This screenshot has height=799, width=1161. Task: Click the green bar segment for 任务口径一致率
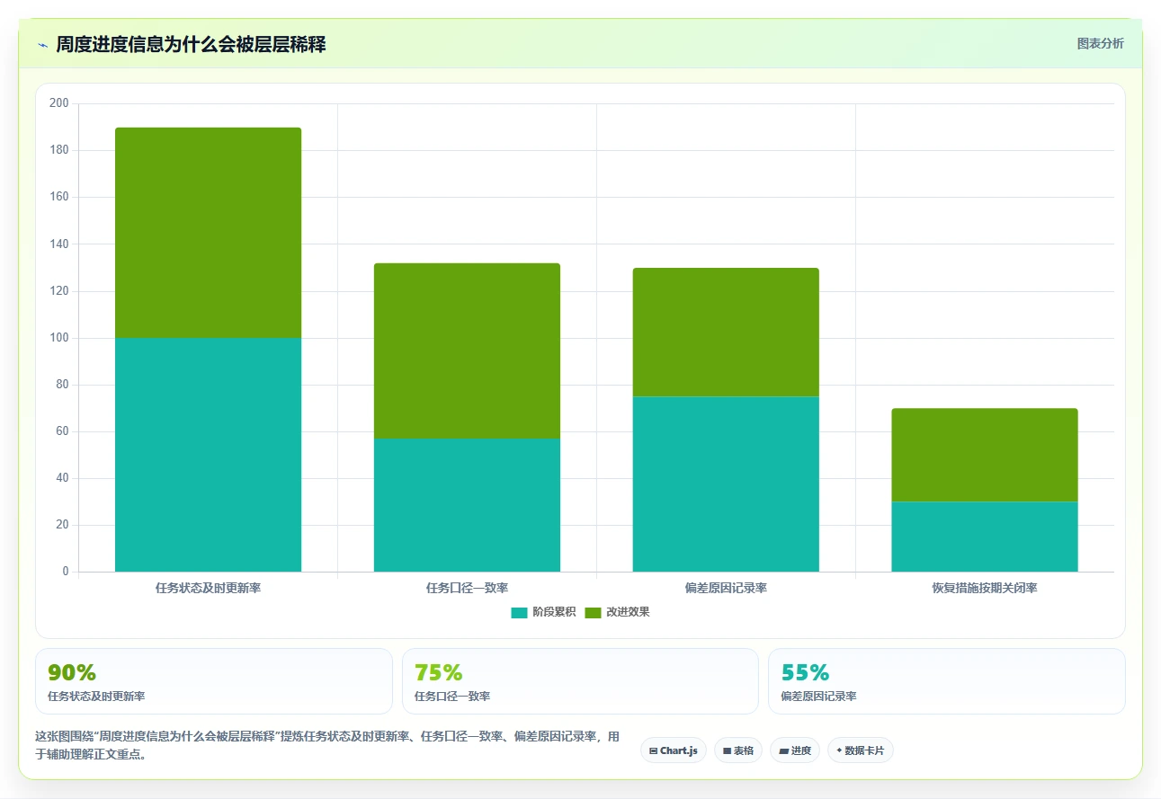point(467,351)
